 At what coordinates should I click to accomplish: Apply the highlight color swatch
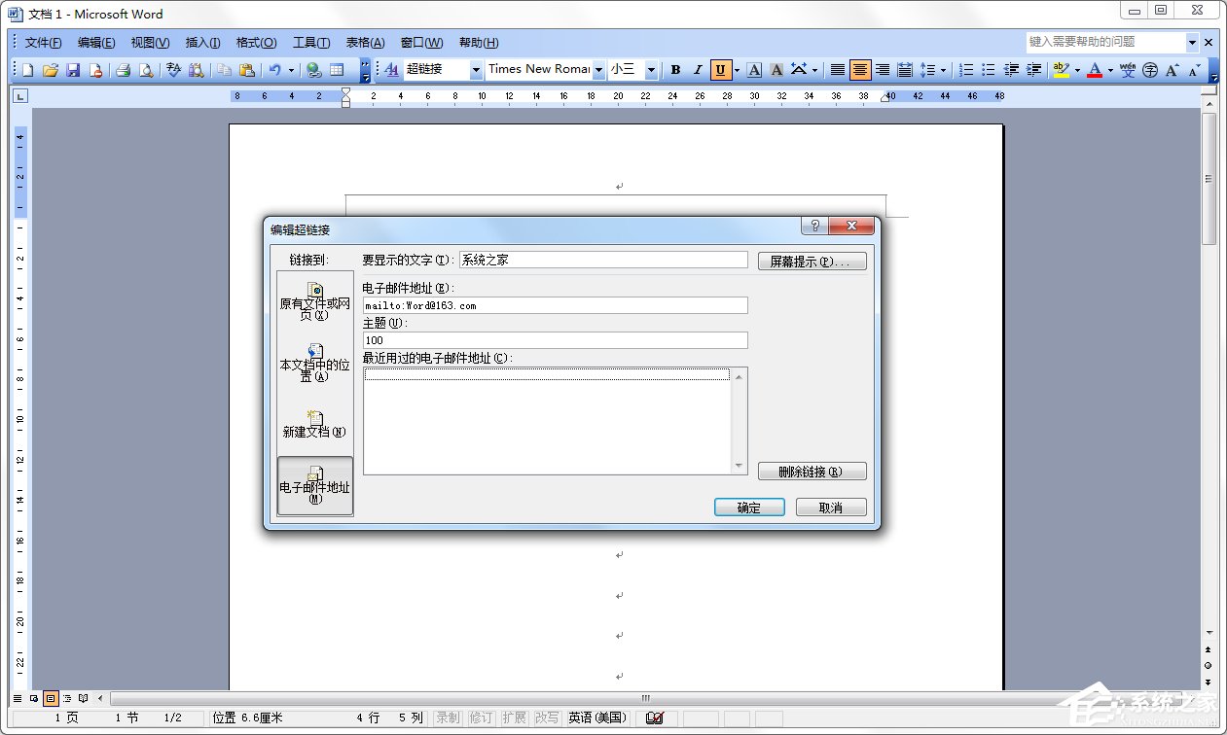pyautogui.click(x=1061, y=69)
